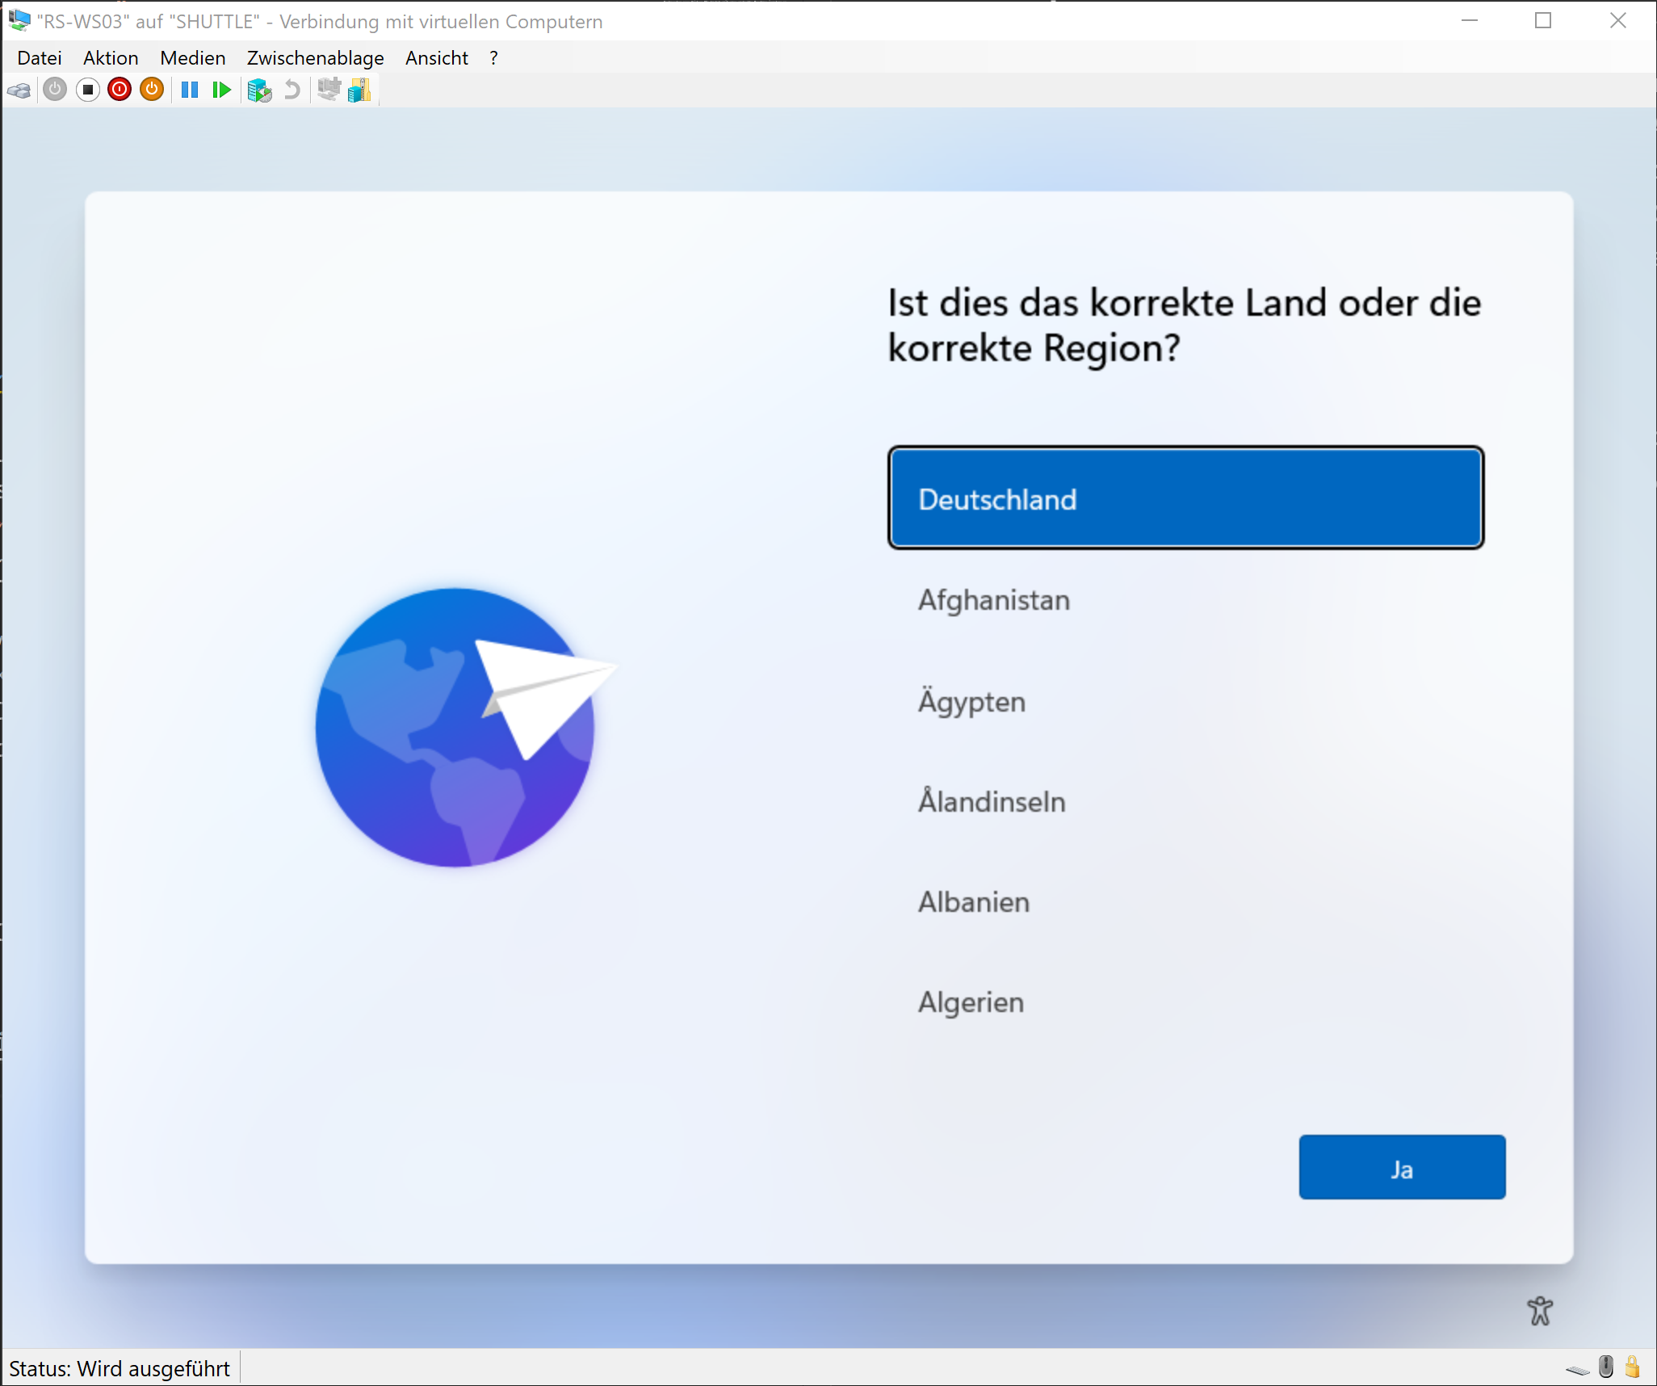Send Ctrl+Alt+Entf to the virtual machine

(x=19, y=90)
